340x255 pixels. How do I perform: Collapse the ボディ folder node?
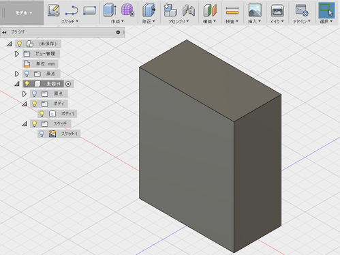tap(25, 104)
